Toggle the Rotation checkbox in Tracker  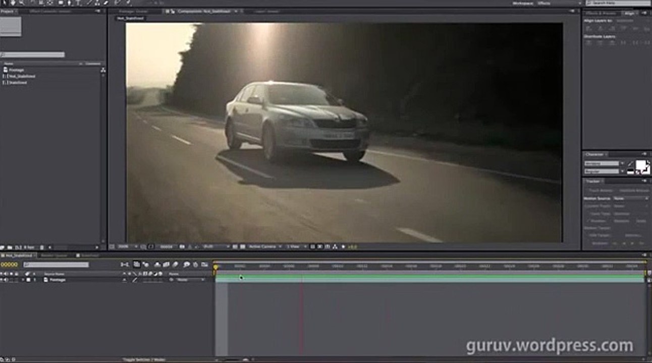(613, 221)
